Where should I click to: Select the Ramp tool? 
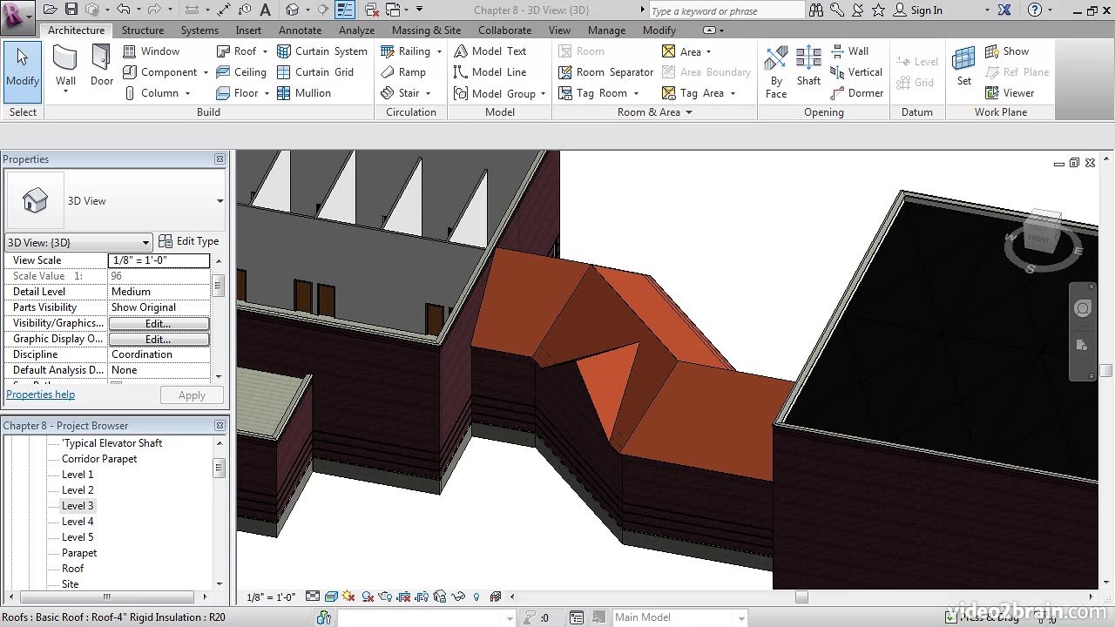[403, 72]
